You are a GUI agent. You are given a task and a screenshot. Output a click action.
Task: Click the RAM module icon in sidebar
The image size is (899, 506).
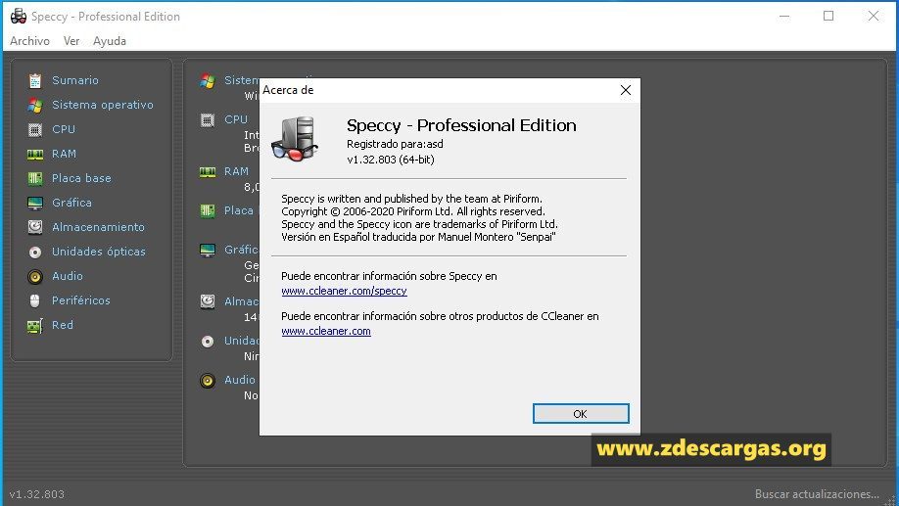(35, 155)
